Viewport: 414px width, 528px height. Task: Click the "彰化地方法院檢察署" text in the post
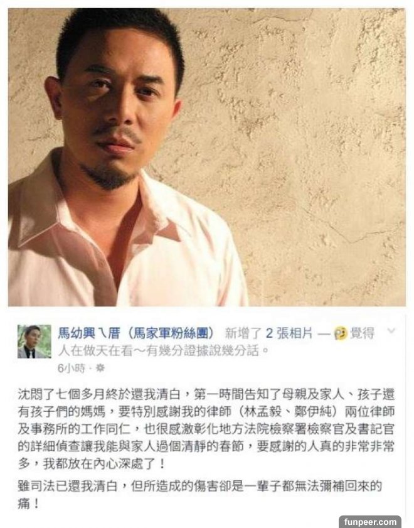pos(239,429)
